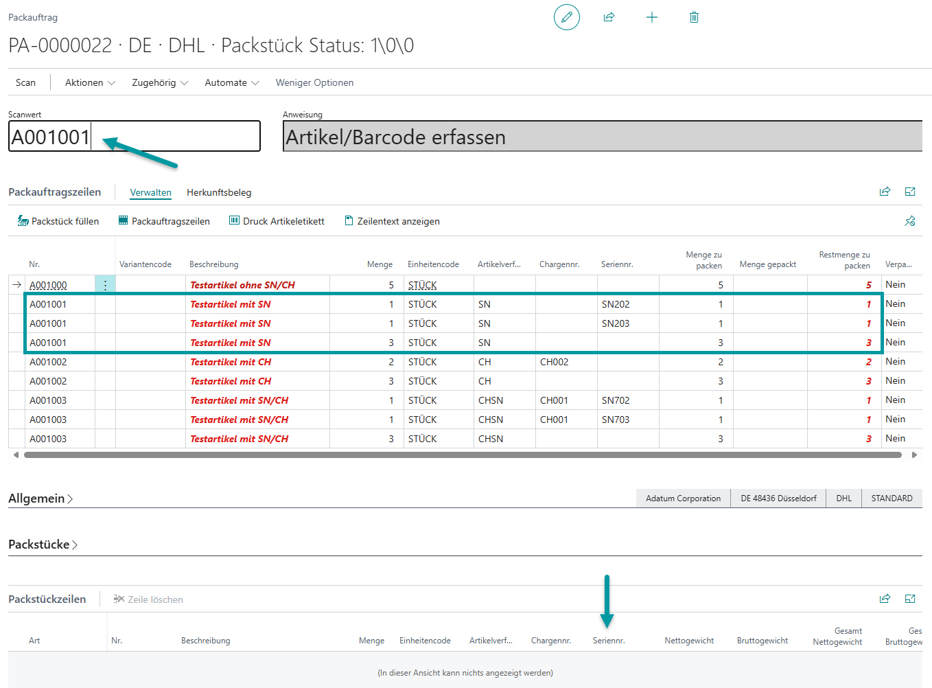Click the trash delete icon
932x688 pixels.
coord(694,17)
